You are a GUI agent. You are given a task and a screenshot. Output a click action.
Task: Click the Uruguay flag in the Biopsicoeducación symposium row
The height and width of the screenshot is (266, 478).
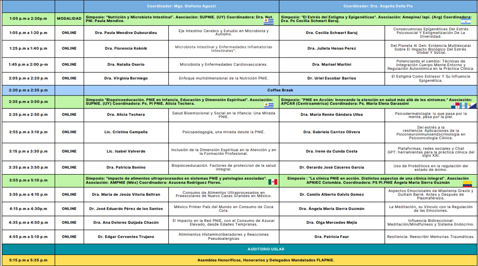pos(268,105)
